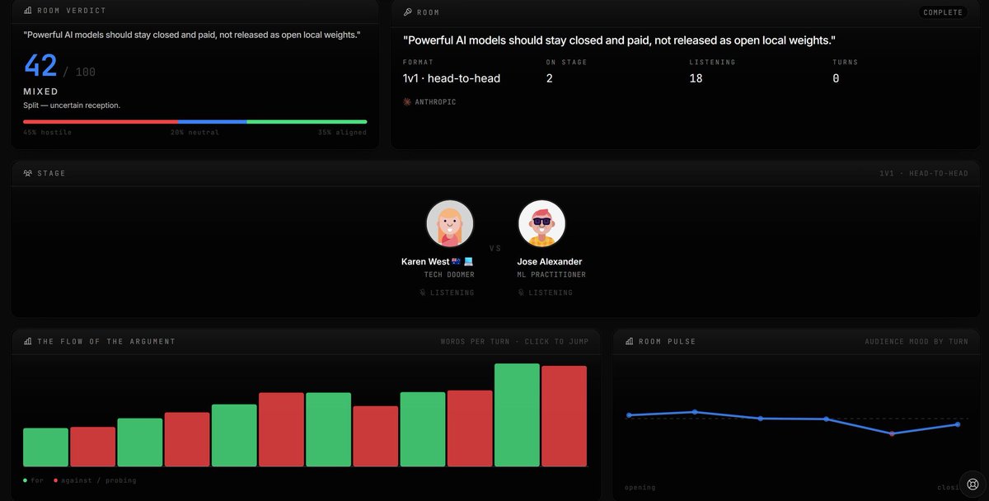Image resolution: width=989 pixels, height=501 pixels.
Task: Click the '35% aligned' label
Action: click(x=343, y=133)
